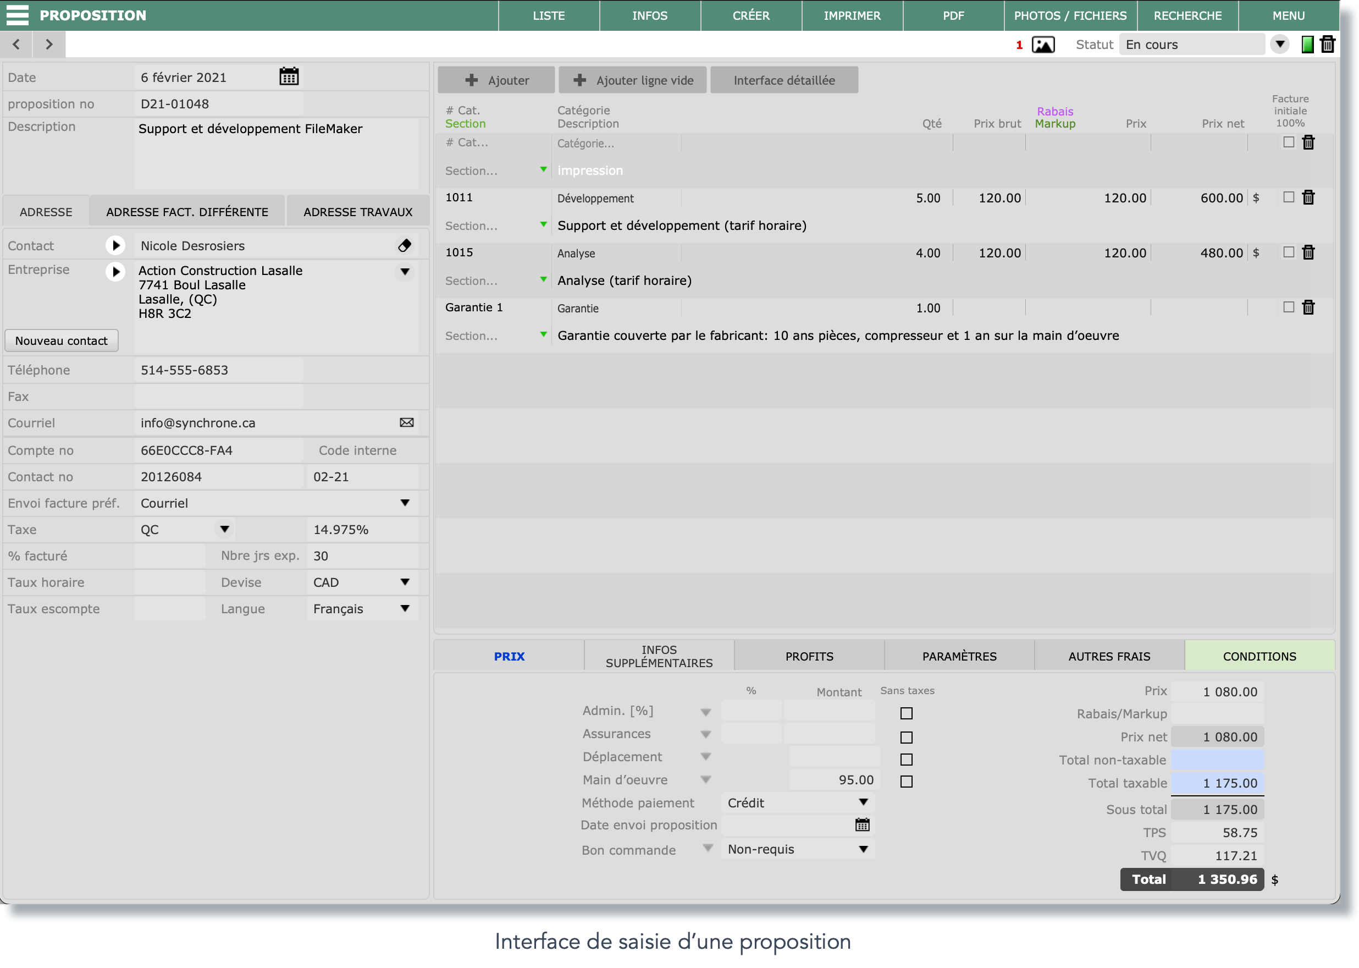Click CRÉER in top menu
Screen dimensions: 1359x968
point(751,15)
